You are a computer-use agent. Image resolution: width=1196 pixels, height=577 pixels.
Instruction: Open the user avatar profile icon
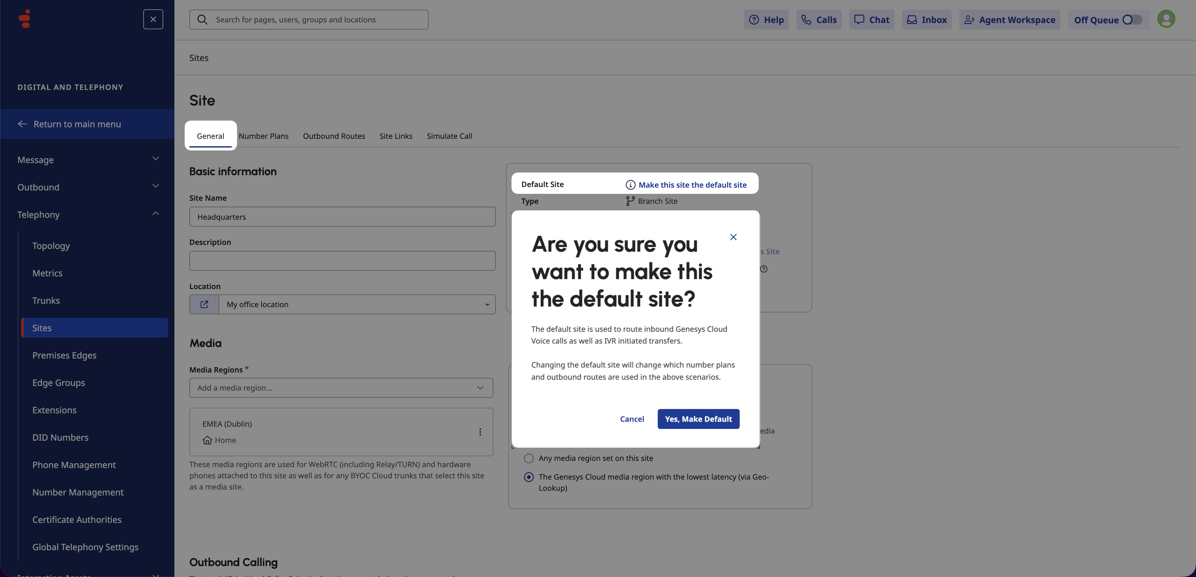pos(1166,19)
